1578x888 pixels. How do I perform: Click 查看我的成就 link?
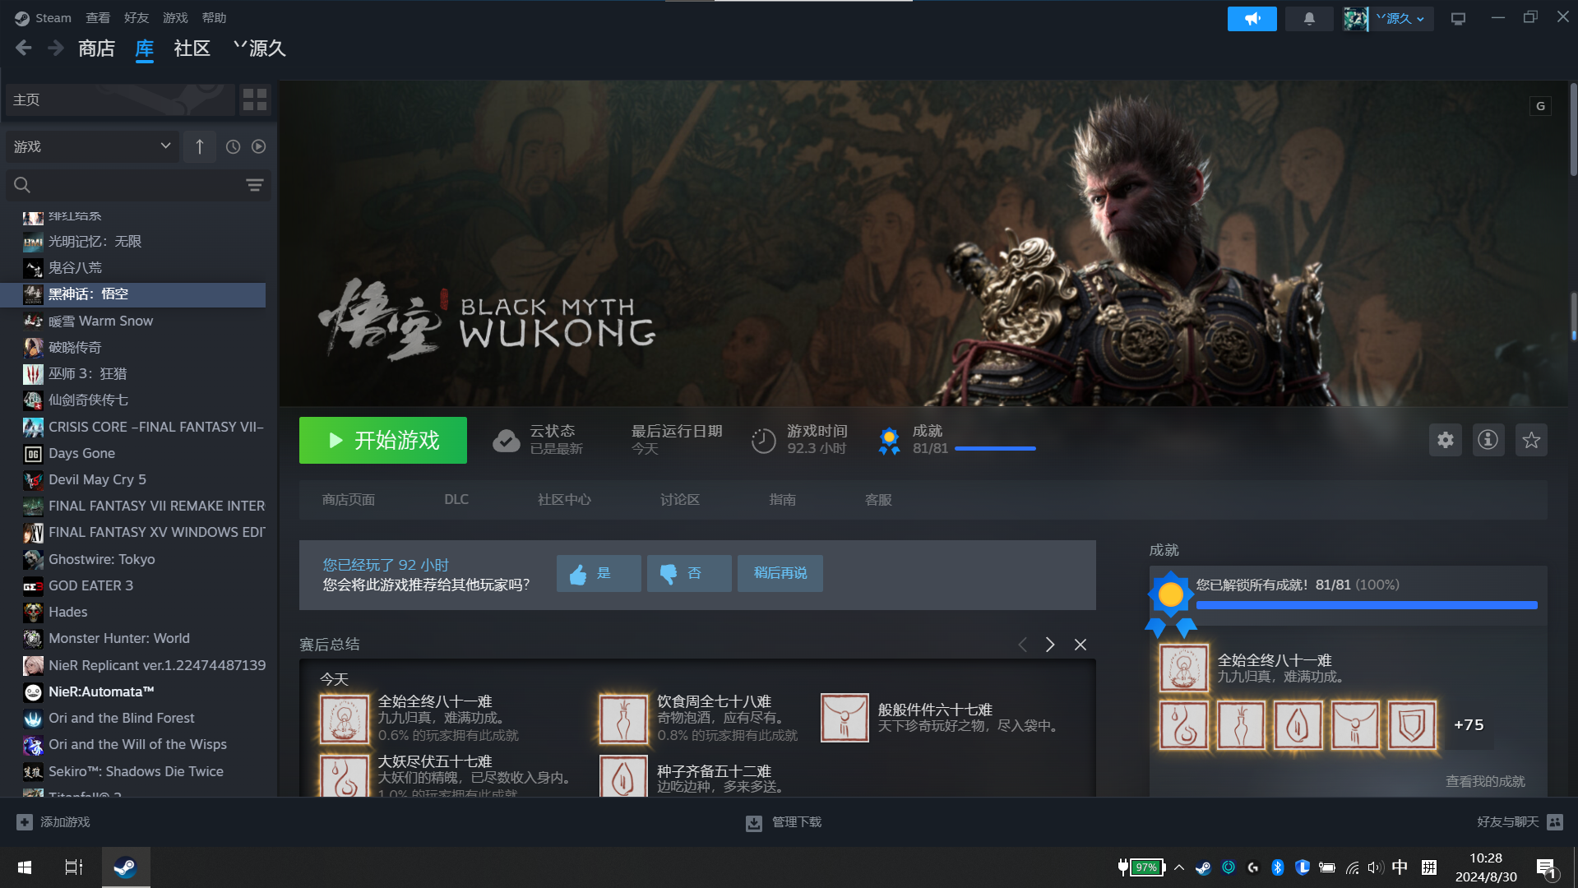click(1485, 782)
